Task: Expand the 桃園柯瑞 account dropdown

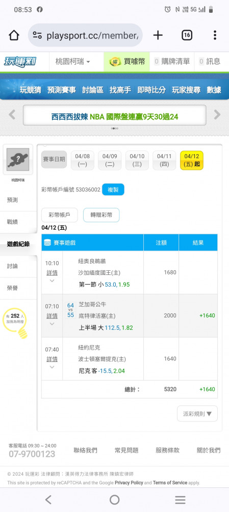Action: pyautogui.click(x=72, y=61)
